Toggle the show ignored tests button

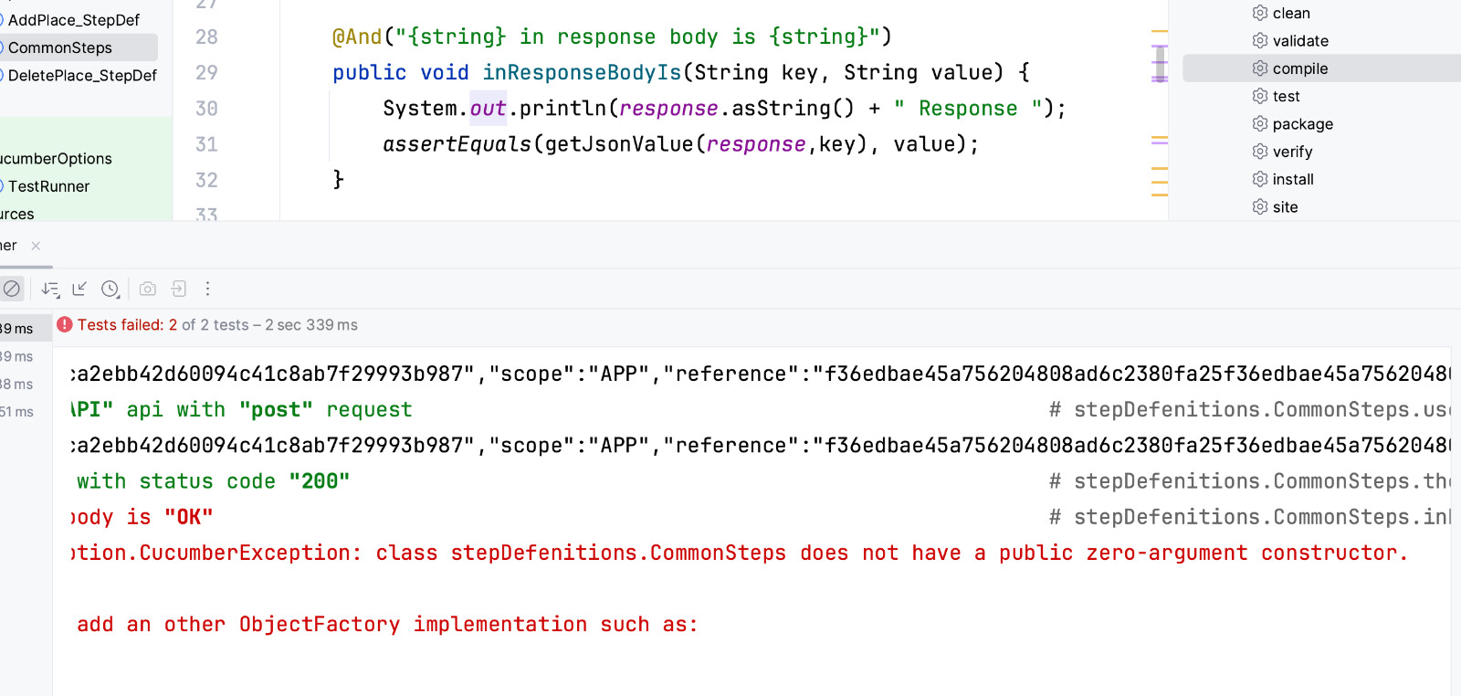(x=11, y=289)
